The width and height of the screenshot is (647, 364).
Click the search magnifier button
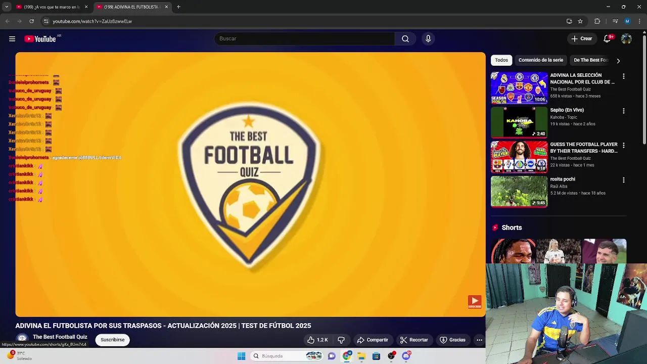pos(405,39)
